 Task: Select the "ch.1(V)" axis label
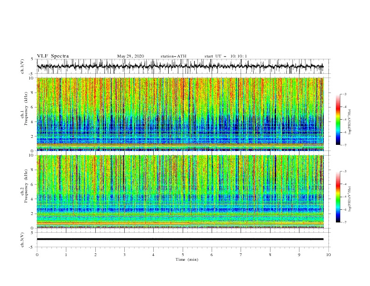pos(22,66)
